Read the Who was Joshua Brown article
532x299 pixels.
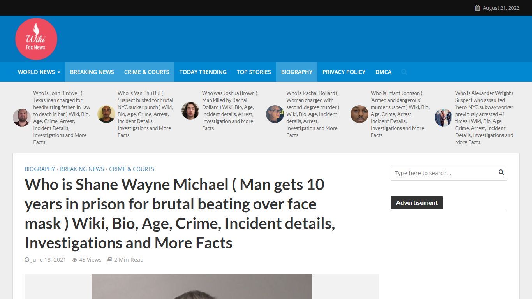pos(230,111)
